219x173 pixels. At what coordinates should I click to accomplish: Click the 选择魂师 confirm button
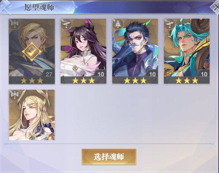pyautogui.click(x=109, y=157)
